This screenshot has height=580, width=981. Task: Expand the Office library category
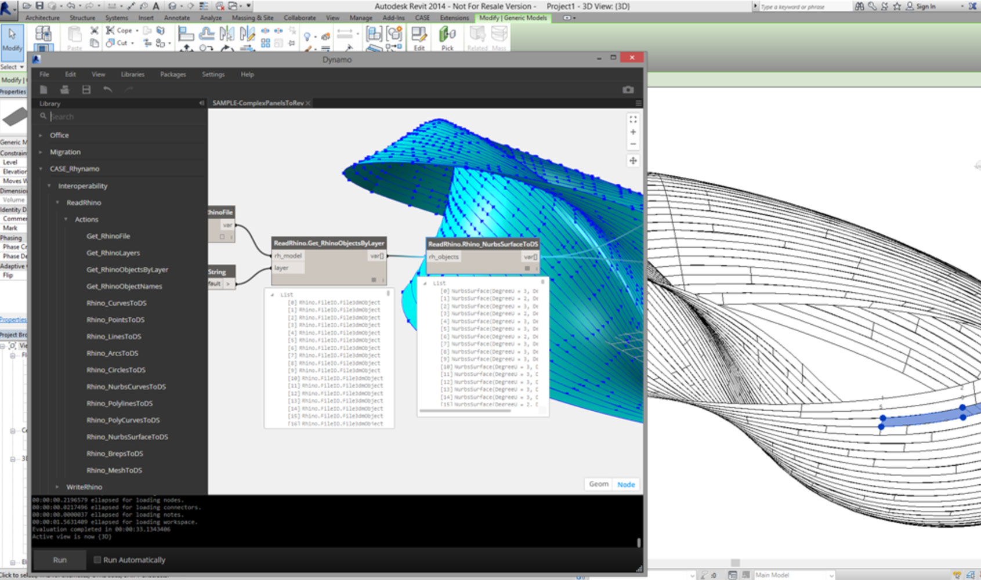click(39, 135)
